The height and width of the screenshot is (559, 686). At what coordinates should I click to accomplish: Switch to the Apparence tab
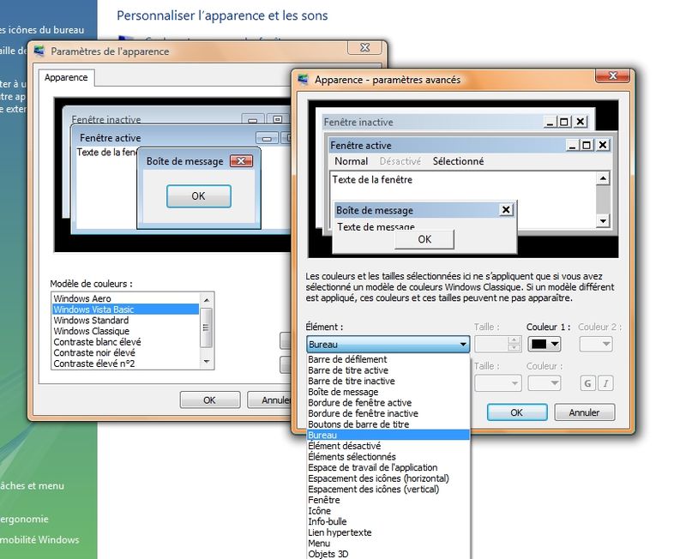tap(66, 77)
